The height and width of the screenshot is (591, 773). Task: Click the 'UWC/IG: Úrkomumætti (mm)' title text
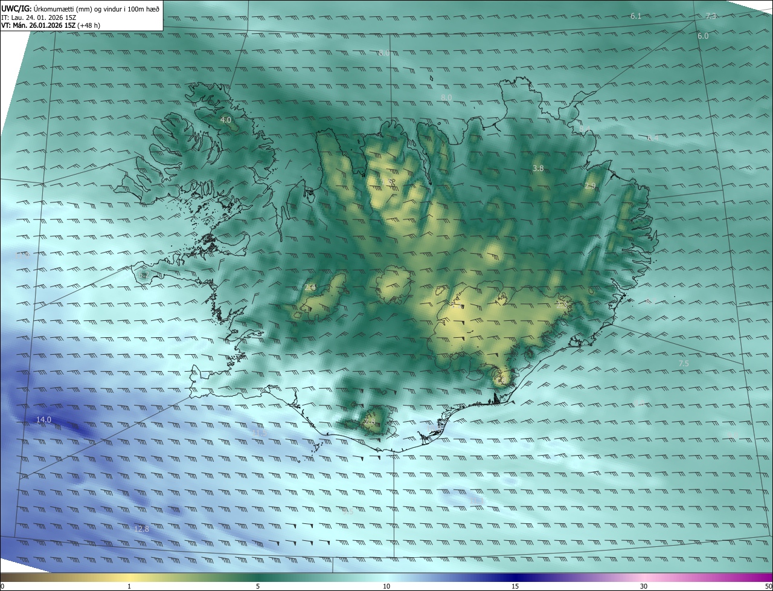pos(46,8)
